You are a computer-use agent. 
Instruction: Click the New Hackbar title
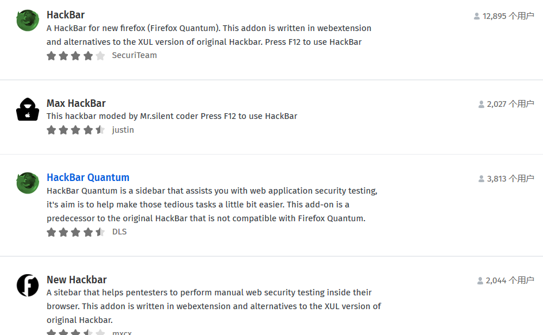[77, 279]
